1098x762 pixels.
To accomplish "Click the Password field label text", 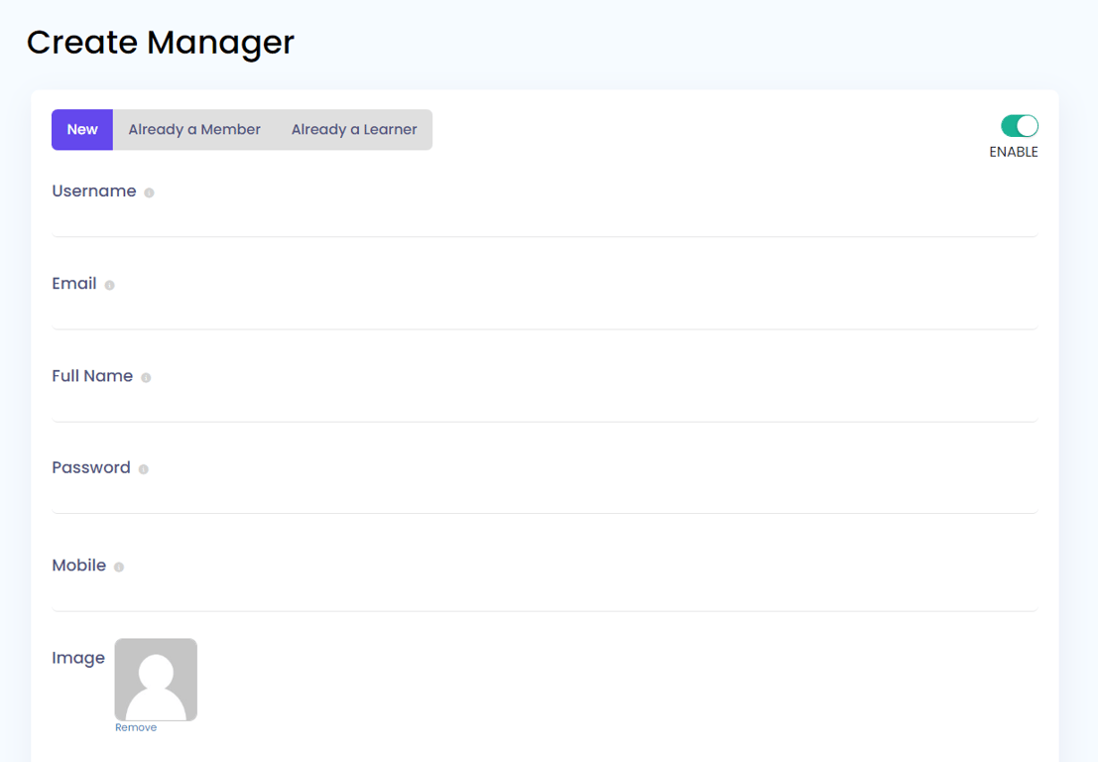I will coord(91,467).
